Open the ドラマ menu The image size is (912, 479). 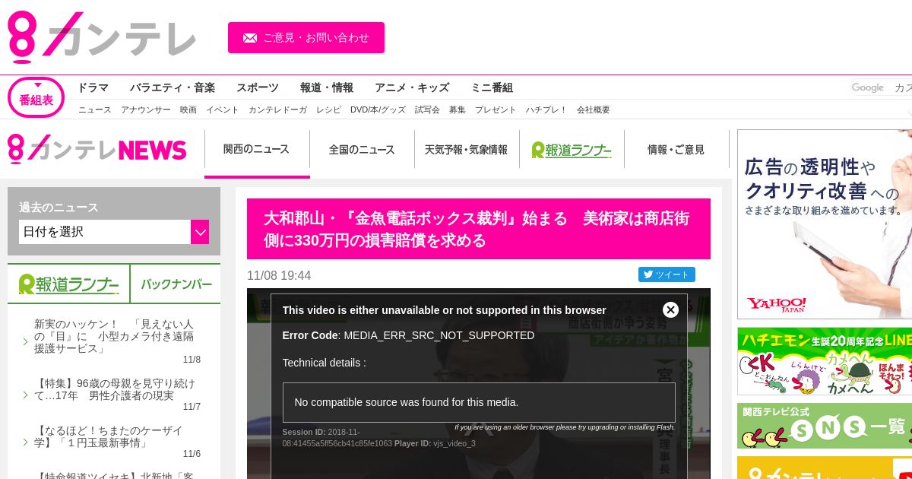click(x=93, y=87)
